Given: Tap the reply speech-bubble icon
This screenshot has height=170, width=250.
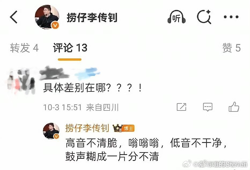Looking at the screenshot, I should coord(208,107).
